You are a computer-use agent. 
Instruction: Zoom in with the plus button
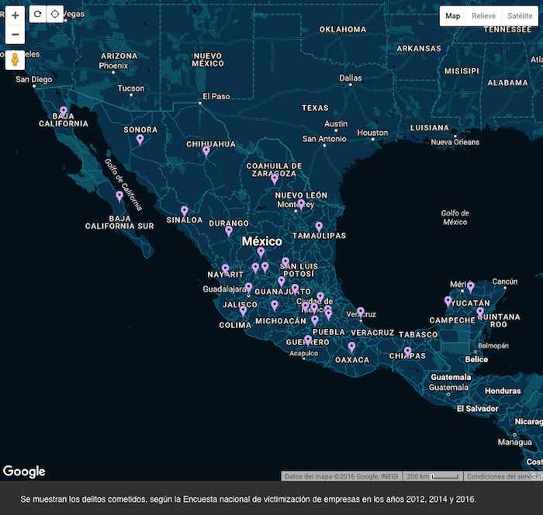click(x=16, y=15)
